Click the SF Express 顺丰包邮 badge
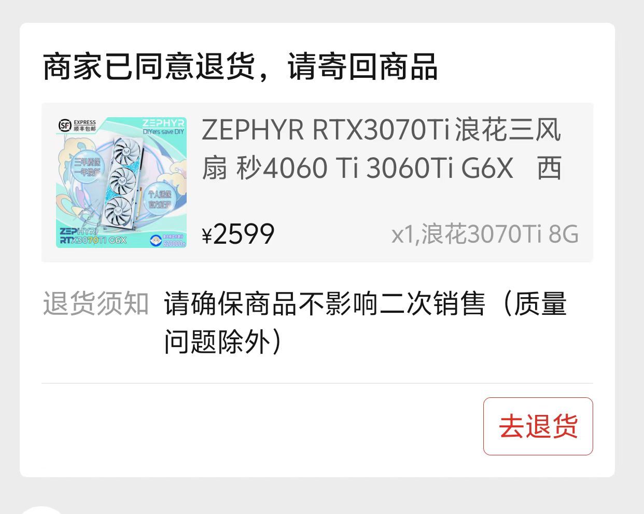644x514 pixels. 78,125
